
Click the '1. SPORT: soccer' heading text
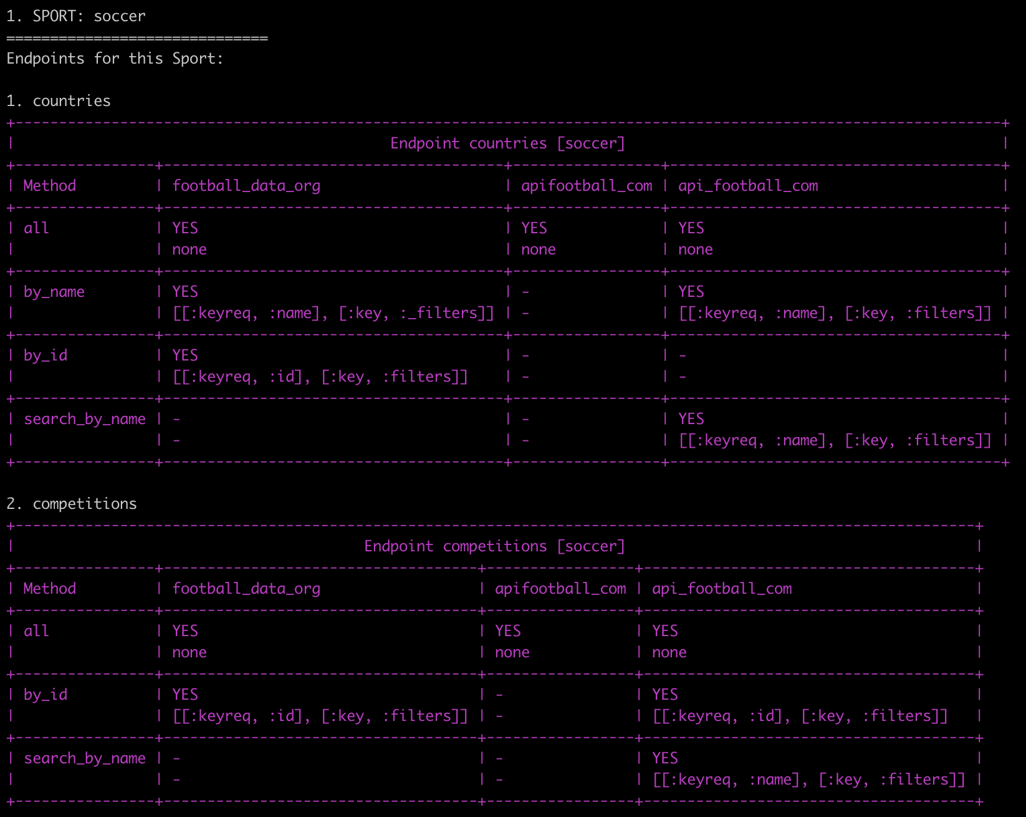coord(76,16)
